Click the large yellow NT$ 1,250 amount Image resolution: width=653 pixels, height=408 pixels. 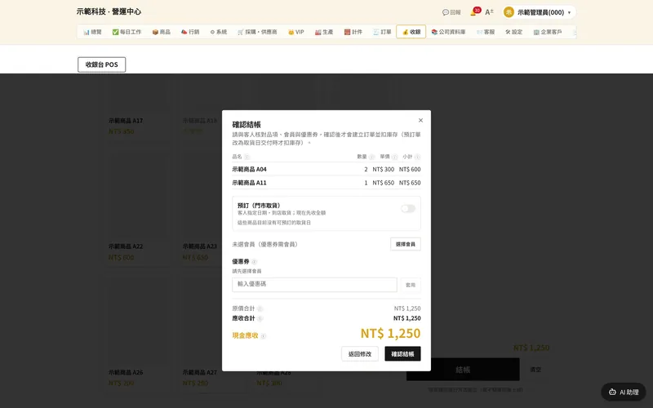coord(390,334)
